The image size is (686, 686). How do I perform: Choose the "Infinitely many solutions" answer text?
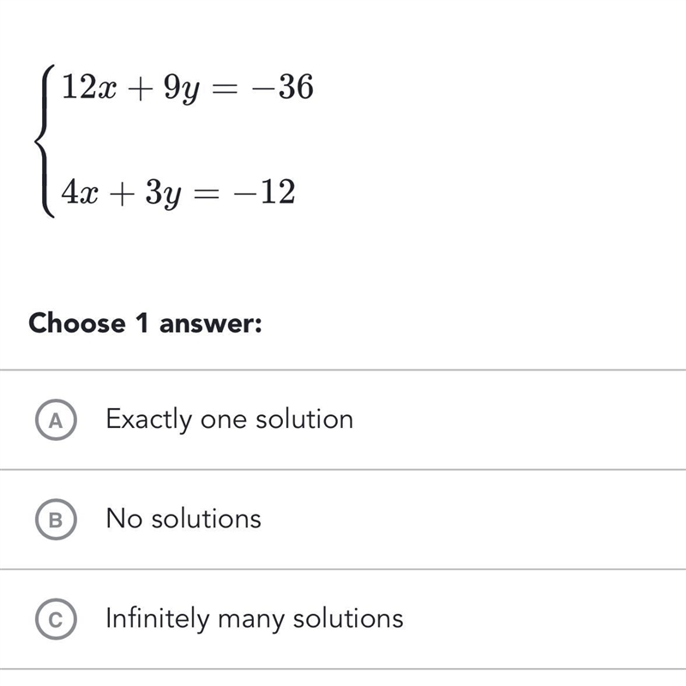(x=254, y=619)
